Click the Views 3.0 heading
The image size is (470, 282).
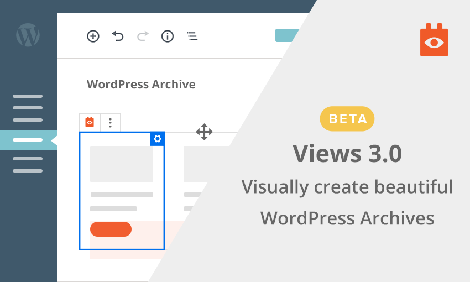[x=347, y=153]
